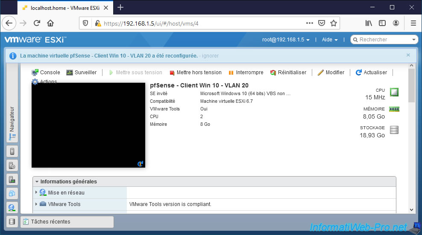422x235 pixels.
Task: Dismiss notification with the ignorer link
Action: 210,55
